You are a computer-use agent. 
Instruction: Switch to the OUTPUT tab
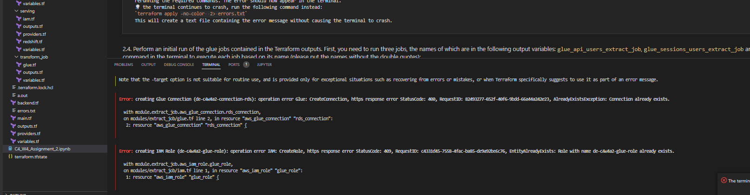(x=149, y=65)
